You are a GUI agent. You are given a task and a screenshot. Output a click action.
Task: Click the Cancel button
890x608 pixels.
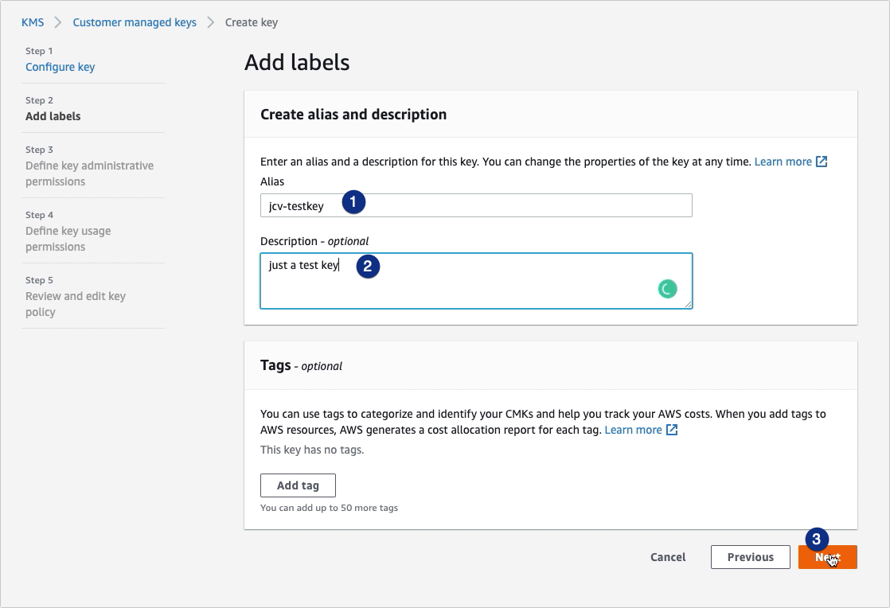(668, 557)
